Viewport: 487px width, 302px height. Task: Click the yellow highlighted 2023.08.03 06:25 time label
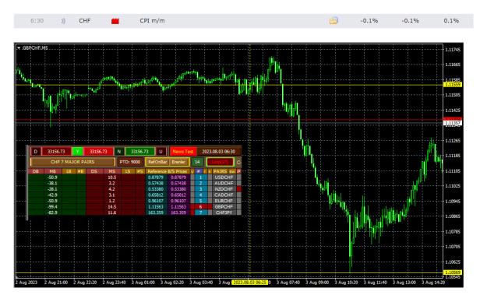[x=249, y=283]
